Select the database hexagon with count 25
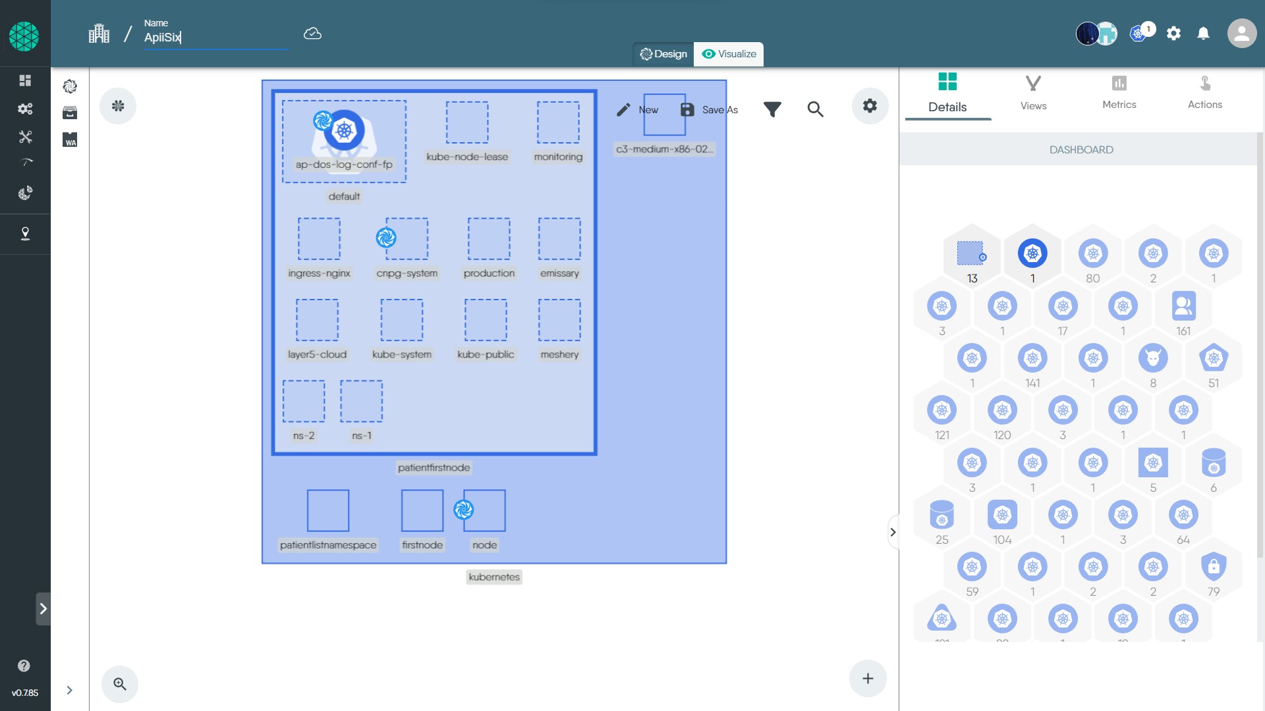The height and width of the screenshot is (711, 1265). coord(942,518)
